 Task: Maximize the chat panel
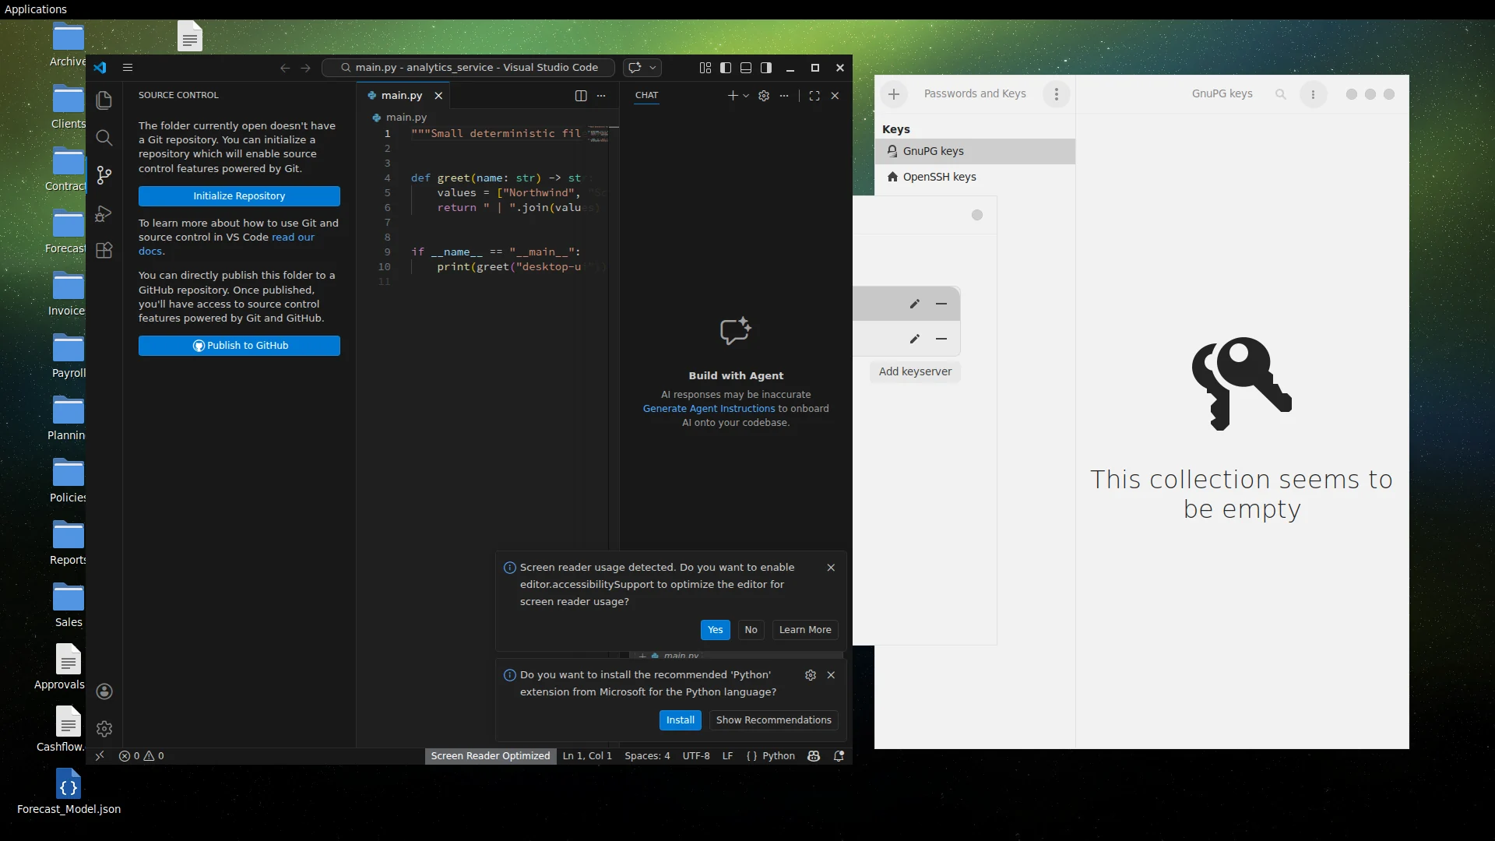814,96
